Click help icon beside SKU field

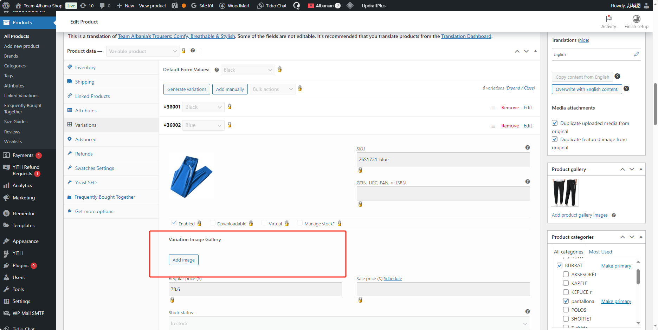pyautogui.click(x=527, y=148)
